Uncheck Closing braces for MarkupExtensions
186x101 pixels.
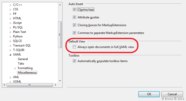click(x=74, y=25)
